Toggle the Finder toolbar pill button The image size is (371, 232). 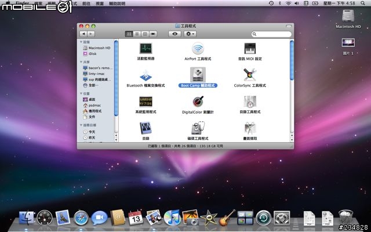point(289,26)
